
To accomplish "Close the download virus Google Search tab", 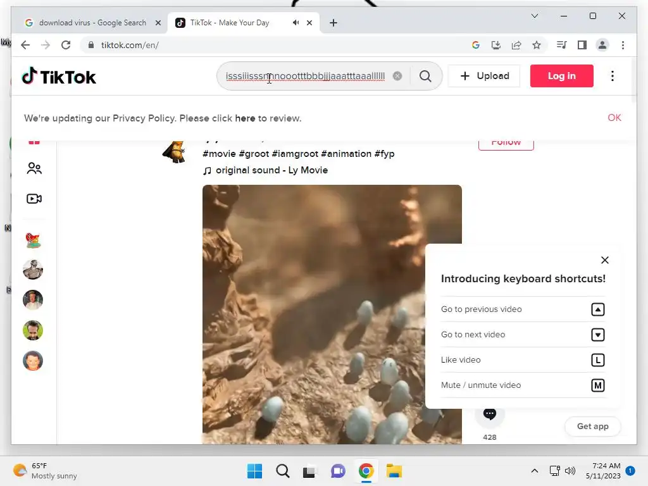I will point(158,23).
